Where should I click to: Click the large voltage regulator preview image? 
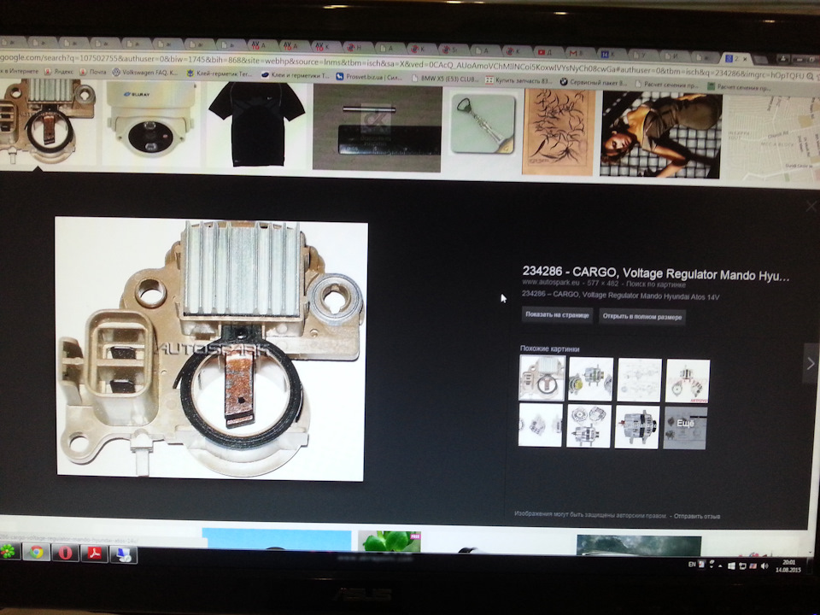point(211,349)
